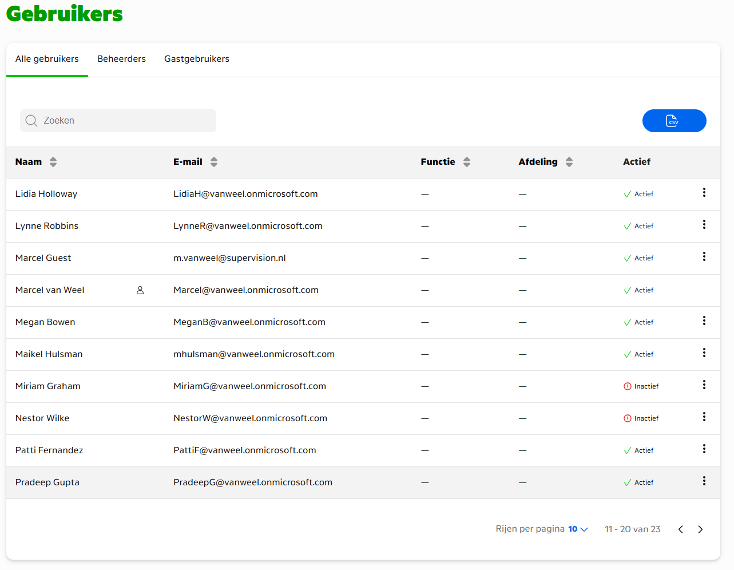734x570 pixels.
Task: Expand the rows per page dropdown
Action: (x=578, y=529)
